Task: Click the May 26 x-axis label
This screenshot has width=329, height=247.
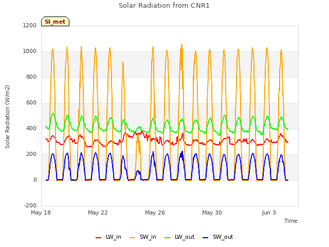Action: point(155,213)
